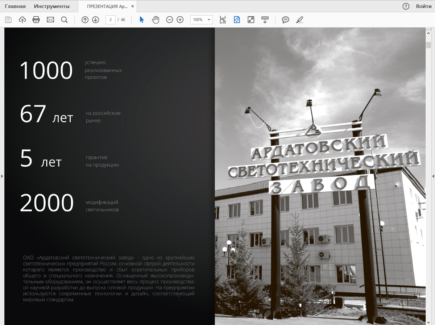Zoom out of the document
435x325 pixels.
coord(169,20)
